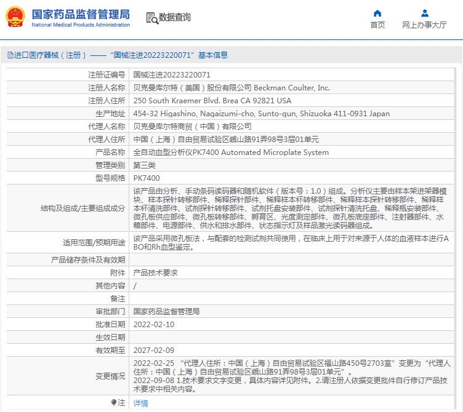The width and height of the screenshot is (463, 412).
Task: Click the 生效日期 label
Action: point(110,338)
